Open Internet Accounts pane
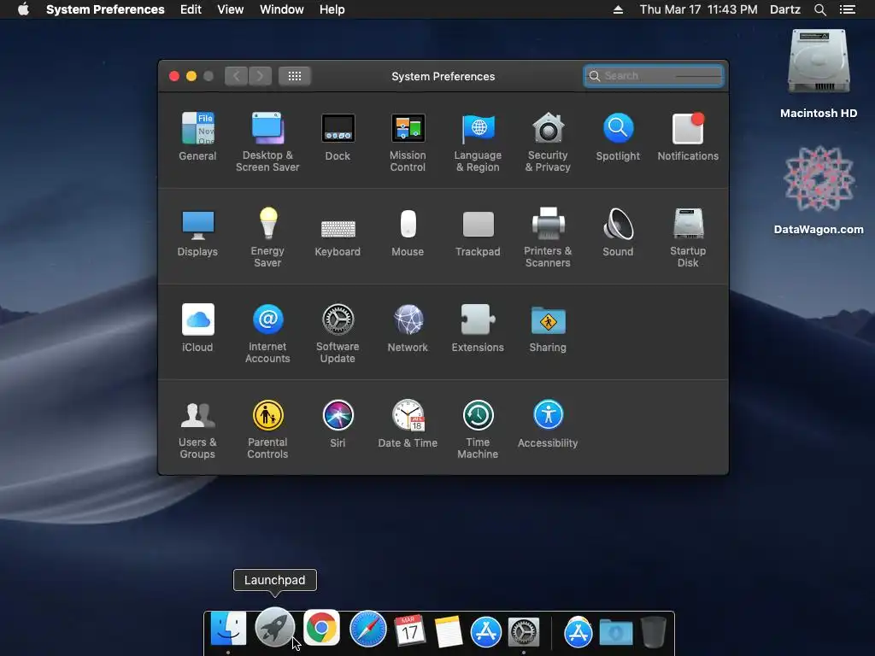875x656 pixels. click(x=267, y=333)
